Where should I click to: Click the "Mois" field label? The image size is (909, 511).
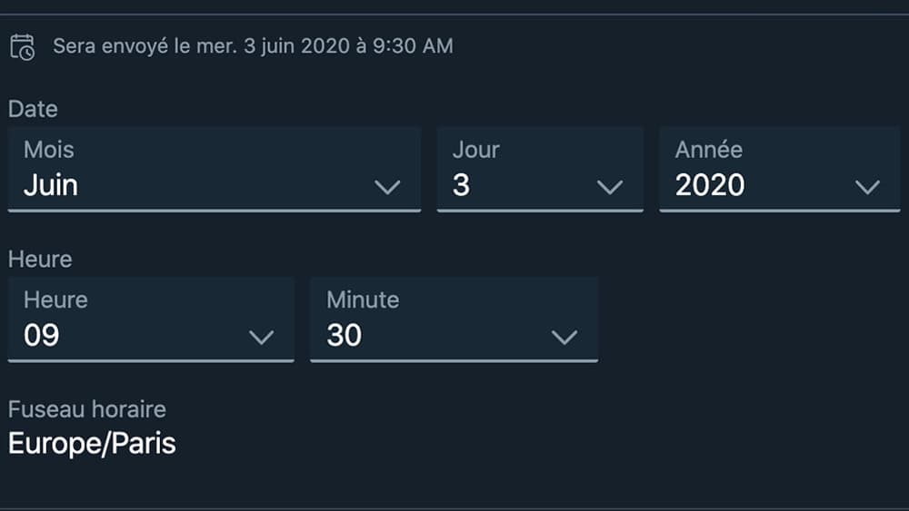(49, 150)
